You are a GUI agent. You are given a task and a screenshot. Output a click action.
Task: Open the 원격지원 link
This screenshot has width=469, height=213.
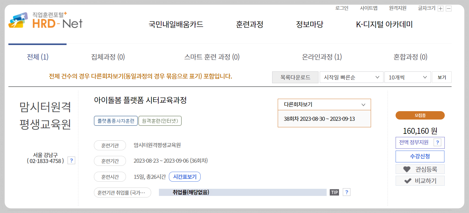pyautogui.click(x=398, y=8)
